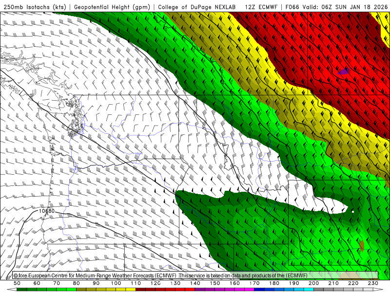Click the 150 value on the color scale
Screen dimensions: 390x292
[x=215, y=283]
